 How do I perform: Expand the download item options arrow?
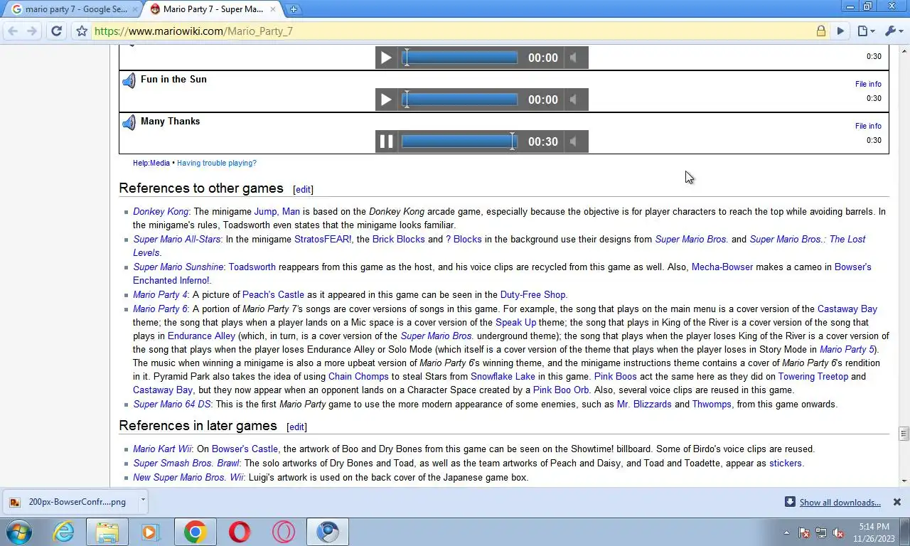click(x=143, y=500)
